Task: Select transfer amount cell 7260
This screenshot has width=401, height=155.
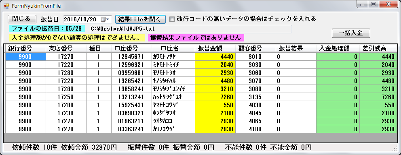Action: click(215, 97)
